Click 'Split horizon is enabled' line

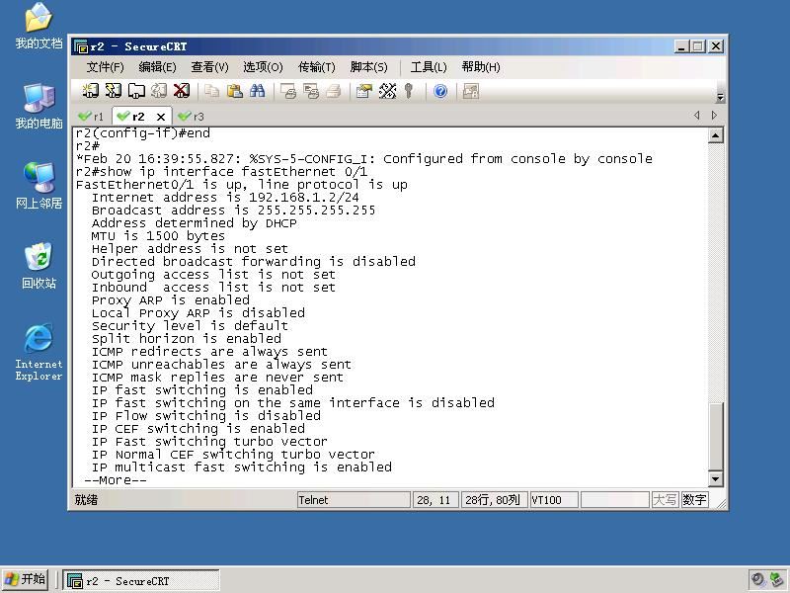pos(186,338)
